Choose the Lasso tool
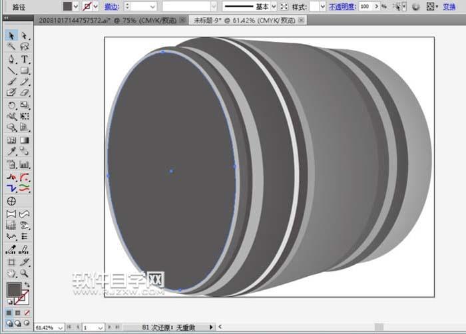Image resolution: width=466 pixels, height=334 pixels. [x=25, y=47]
